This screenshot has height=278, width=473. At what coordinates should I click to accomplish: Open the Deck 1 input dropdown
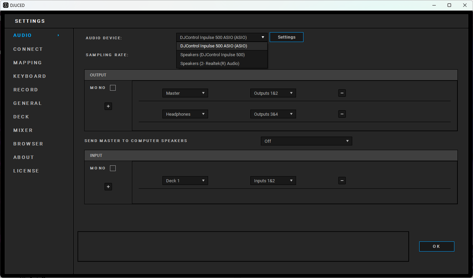[x=185, y=181]
